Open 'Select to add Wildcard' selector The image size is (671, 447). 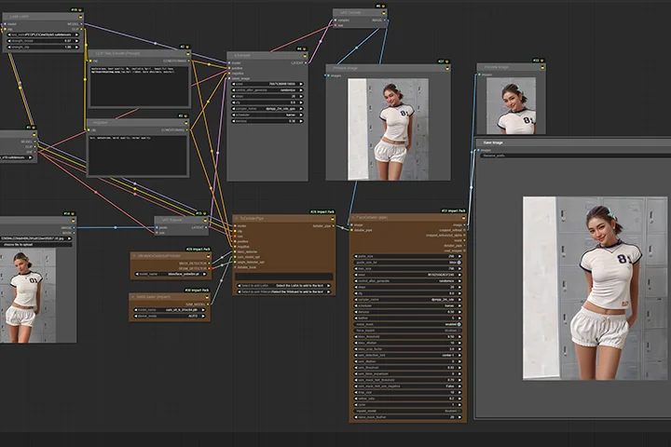coord(283,291)
